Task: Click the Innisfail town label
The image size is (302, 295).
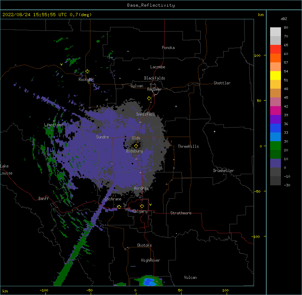Action: click(146, 114)
